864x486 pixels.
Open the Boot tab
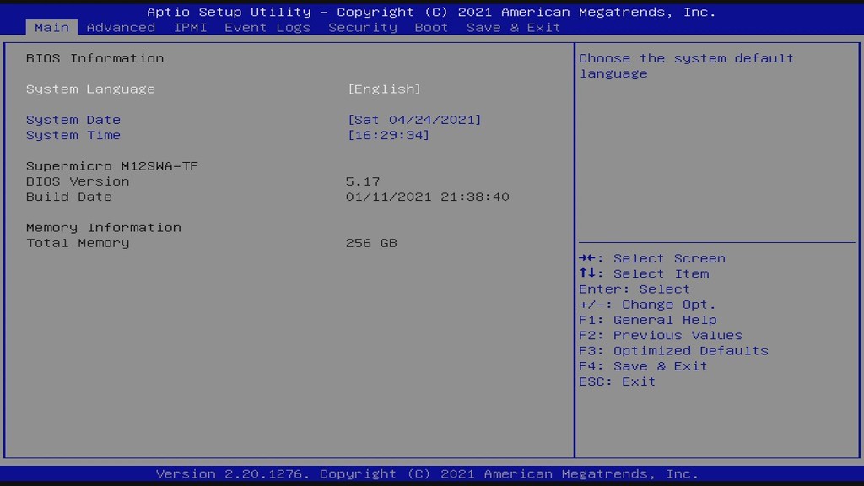[x=431, y=27]
